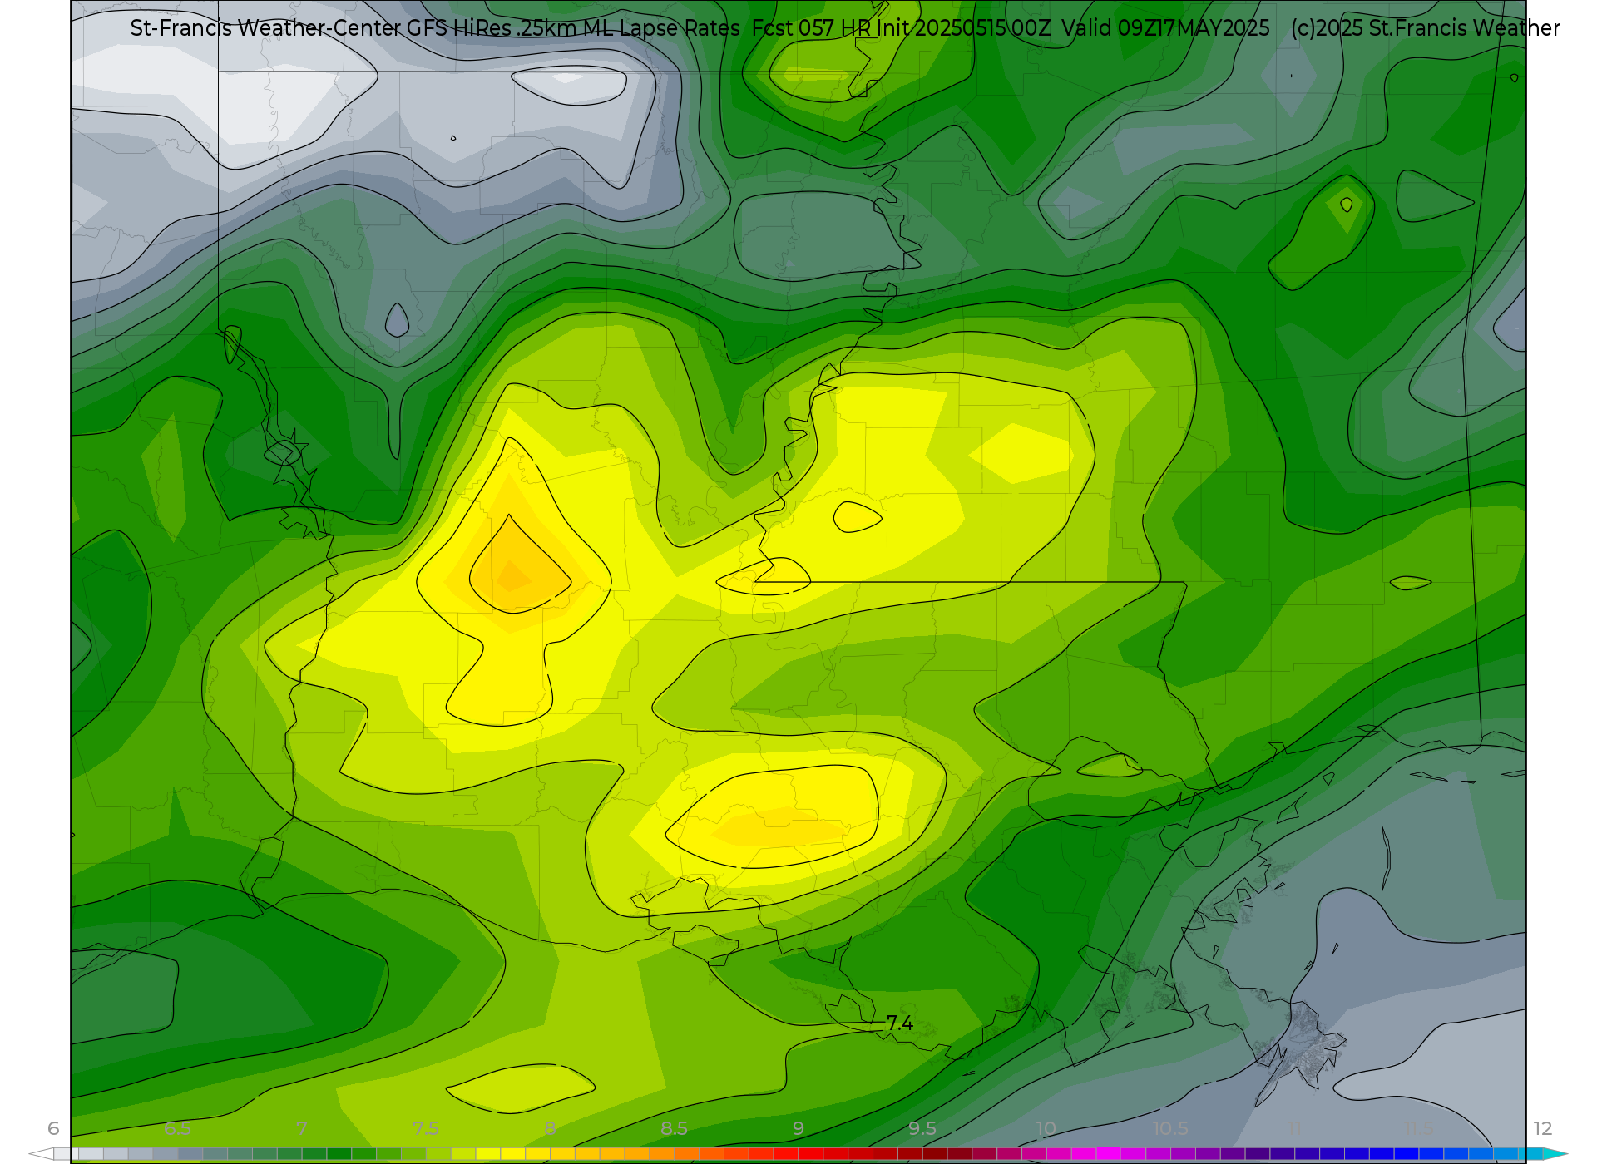This screenshot has width=1597, height=1164.
Task: Click the title text 'GFS HiRes .25km ML Lapse Rates'
Action: pyautogui.click(x=573, y=28)
